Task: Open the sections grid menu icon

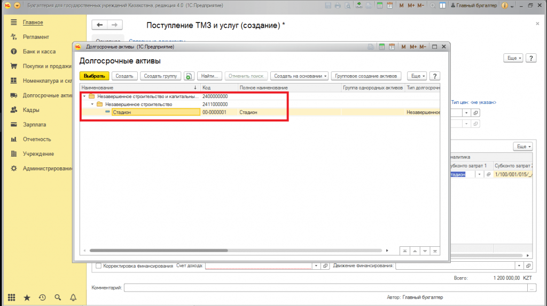Action: 11,297
